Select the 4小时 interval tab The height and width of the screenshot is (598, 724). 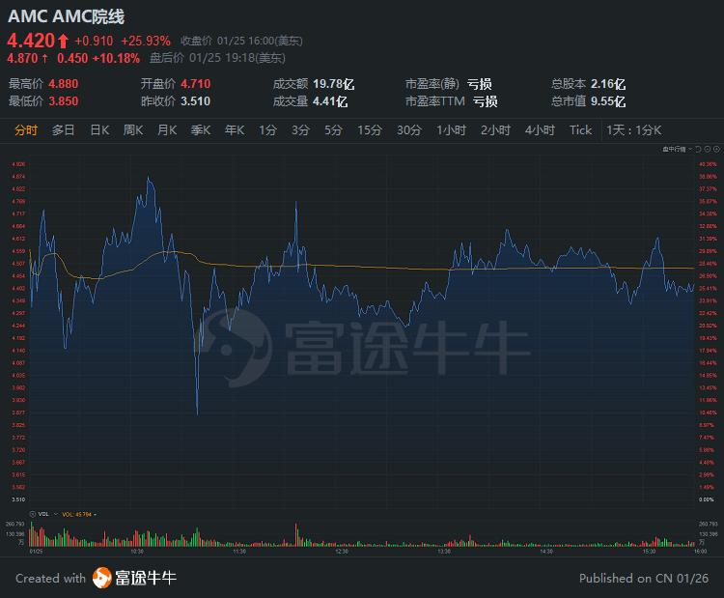pyautogui.click(x=540, y=130)
